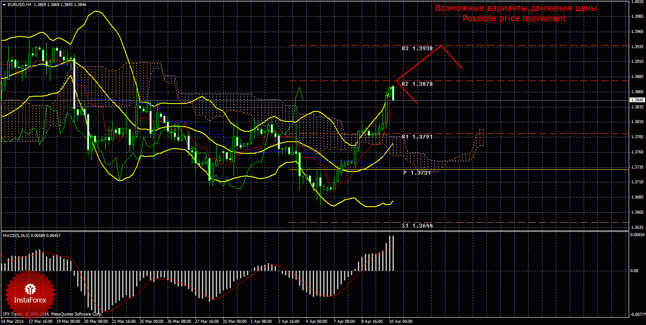The width and height of the screenshot is (646, 325).
Task: Click the 1.3760 price scale label
Action: coord(637,152)
